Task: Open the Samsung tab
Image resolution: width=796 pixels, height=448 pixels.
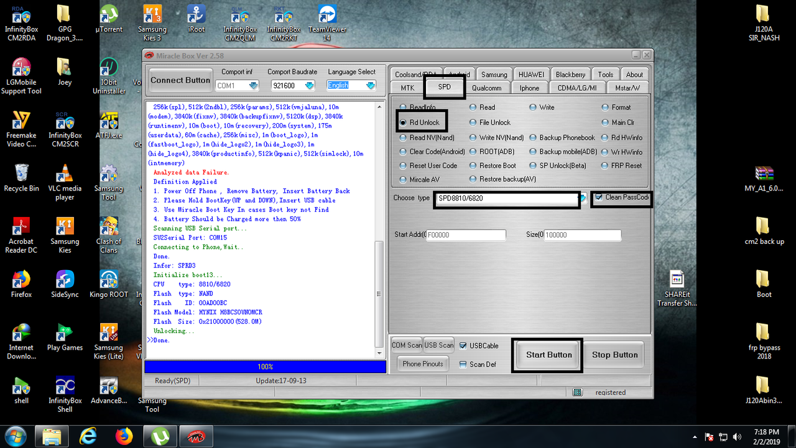Action: 494,75
